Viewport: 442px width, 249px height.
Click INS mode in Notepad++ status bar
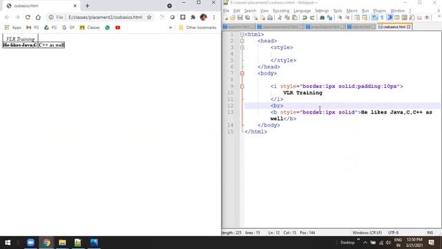[430, 232]
